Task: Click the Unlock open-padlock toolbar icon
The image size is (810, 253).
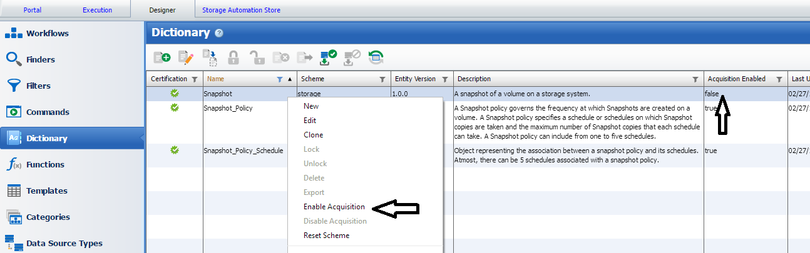Action: point(257,57)
